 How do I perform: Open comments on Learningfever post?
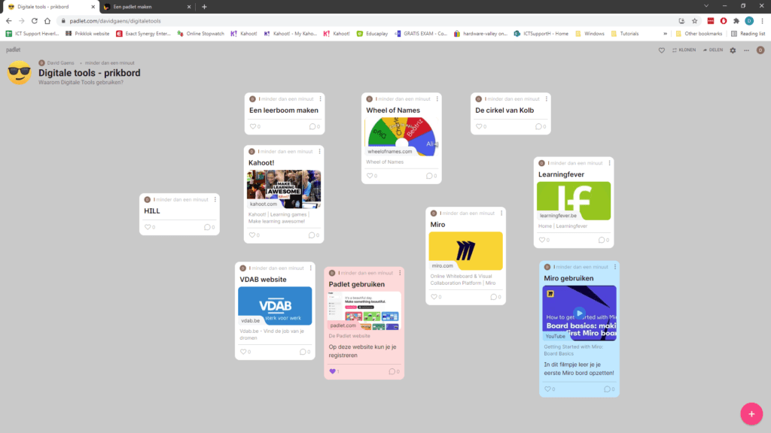coord(602,240)
